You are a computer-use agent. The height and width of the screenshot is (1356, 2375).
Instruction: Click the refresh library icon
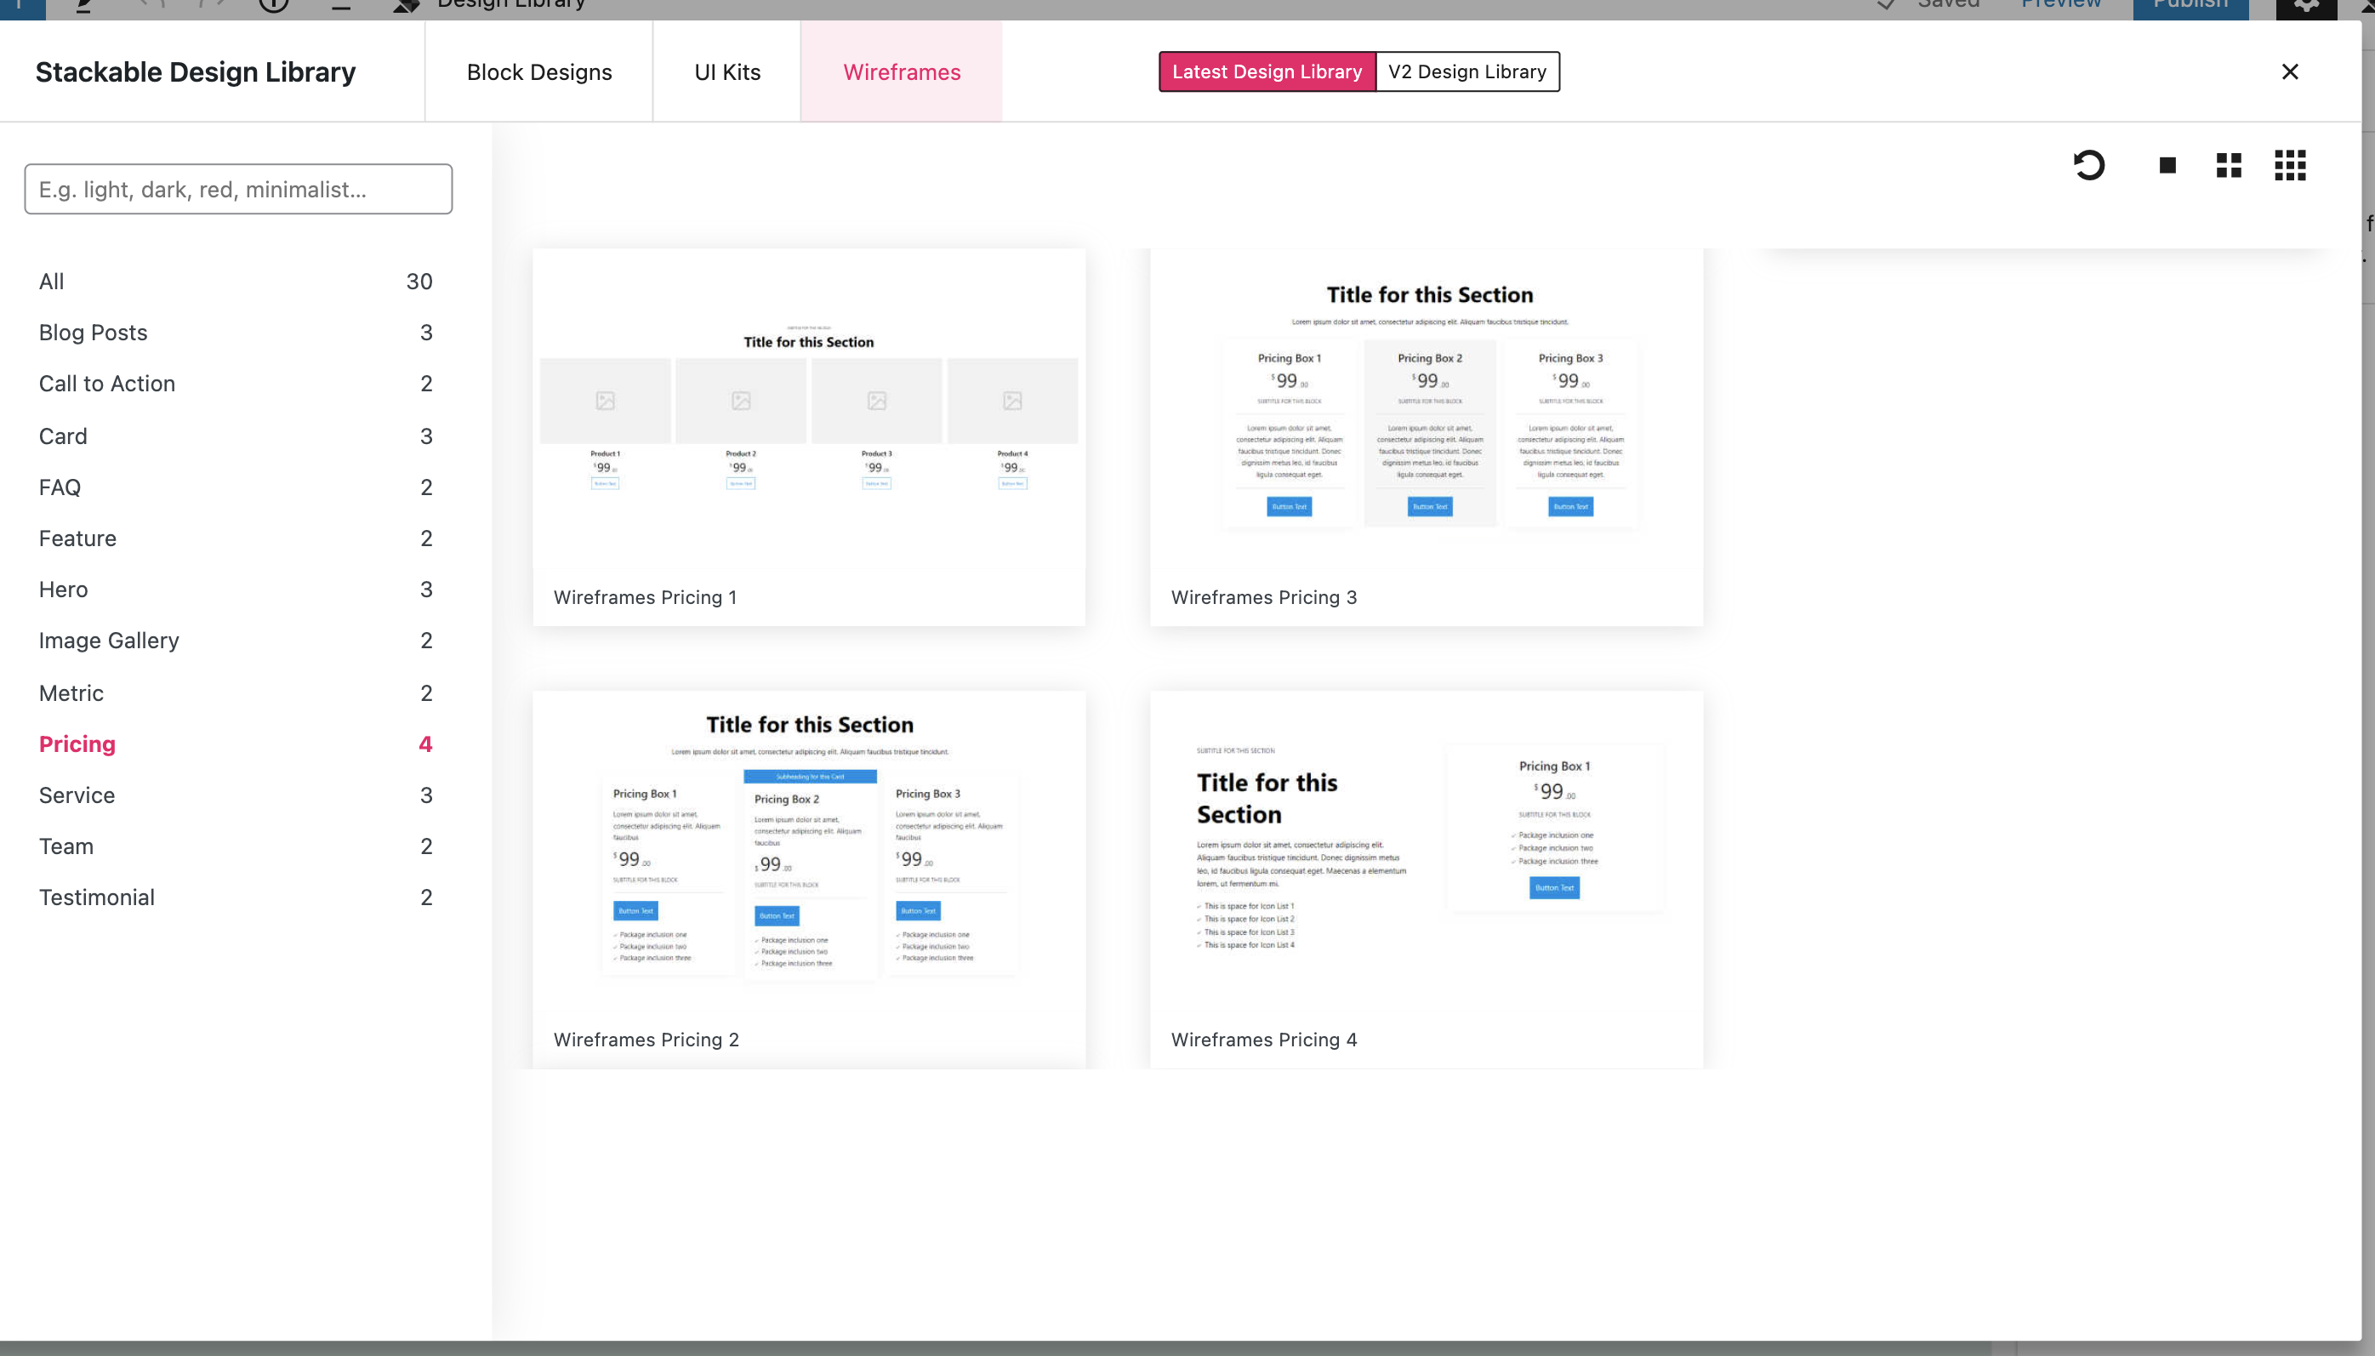pos(2088,166)
